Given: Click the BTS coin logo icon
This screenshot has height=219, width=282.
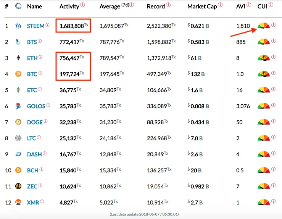Looking at the screenshot, I should (18, 42).
